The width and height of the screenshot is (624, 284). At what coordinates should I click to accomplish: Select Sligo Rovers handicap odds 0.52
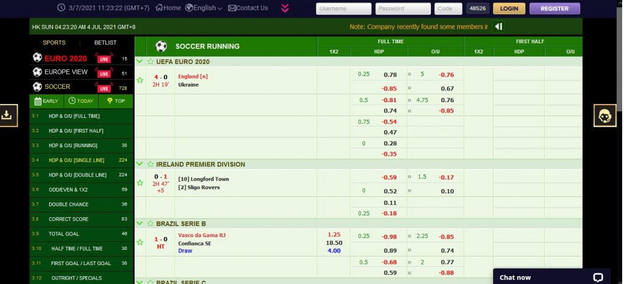[x=390, y=191]
